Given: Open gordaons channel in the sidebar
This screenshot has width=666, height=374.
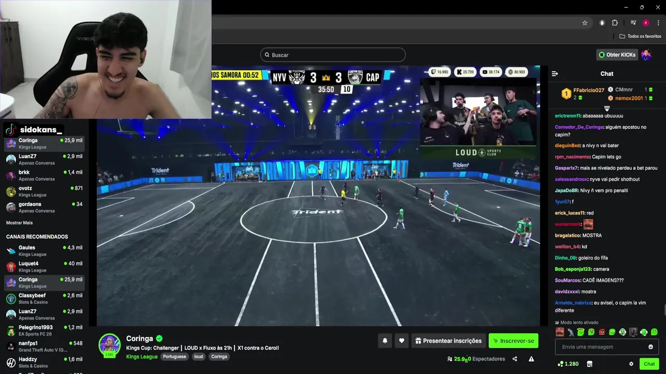Looking at the screenshot, I should 44,207.
